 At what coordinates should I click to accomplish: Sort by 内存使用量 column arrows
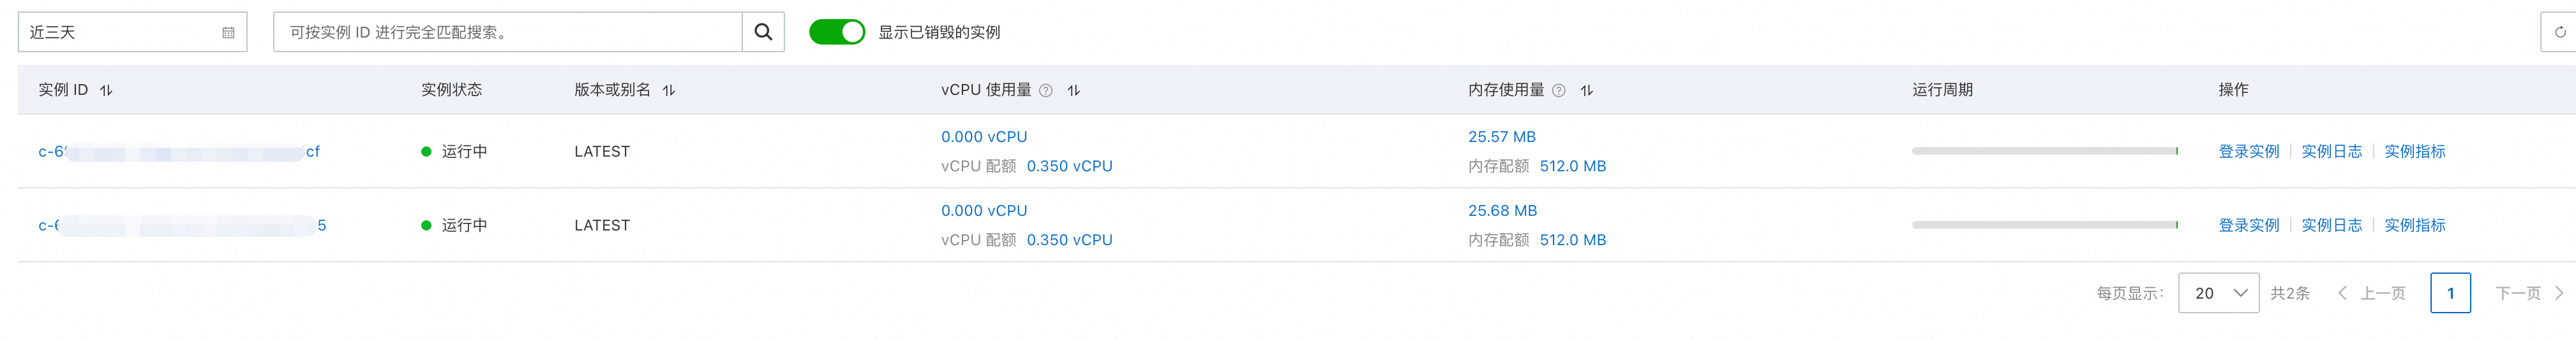[1586, 90]
